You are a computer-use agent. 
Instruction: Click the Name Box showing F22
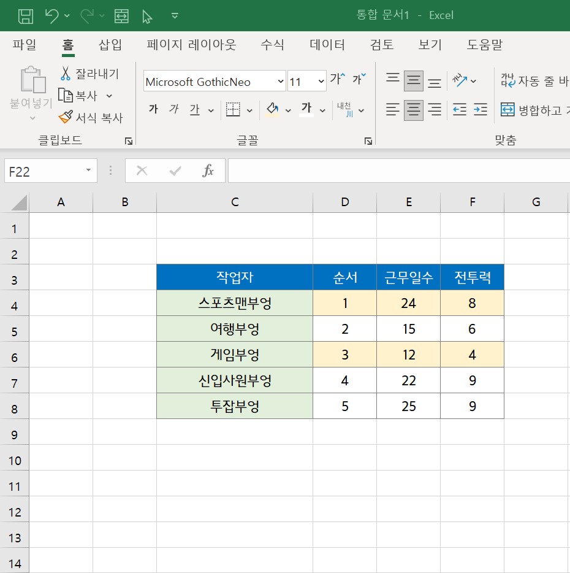51,171
